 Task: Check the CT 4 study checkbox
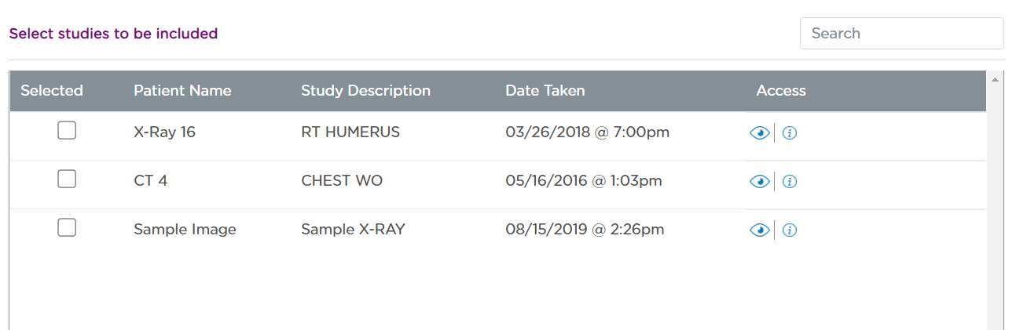(x=67, y=180)
